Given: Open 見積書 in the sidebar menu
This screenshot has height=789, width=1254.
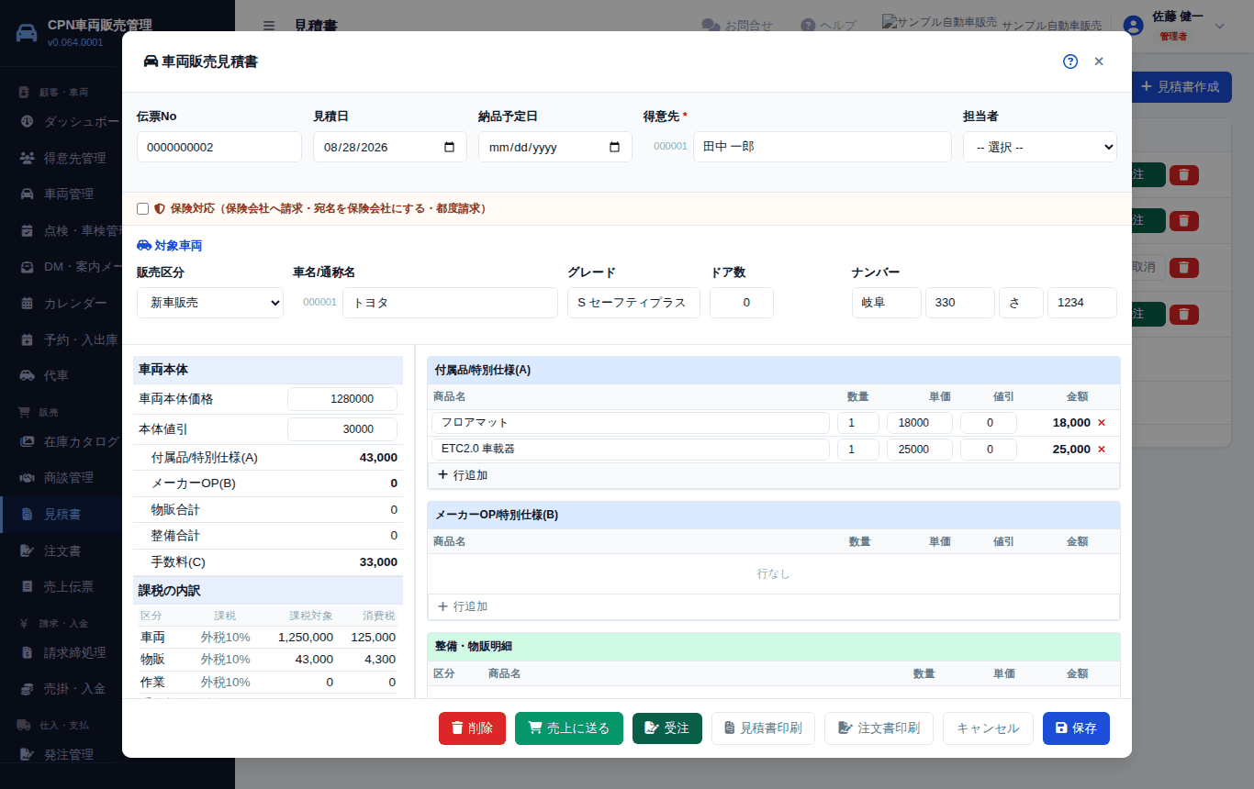Looking at the screenshot, I should point(61,515).
